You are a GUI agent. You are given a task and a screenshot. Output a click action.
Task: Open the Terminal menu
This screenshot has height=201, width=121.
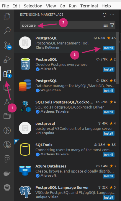point(89,6)
